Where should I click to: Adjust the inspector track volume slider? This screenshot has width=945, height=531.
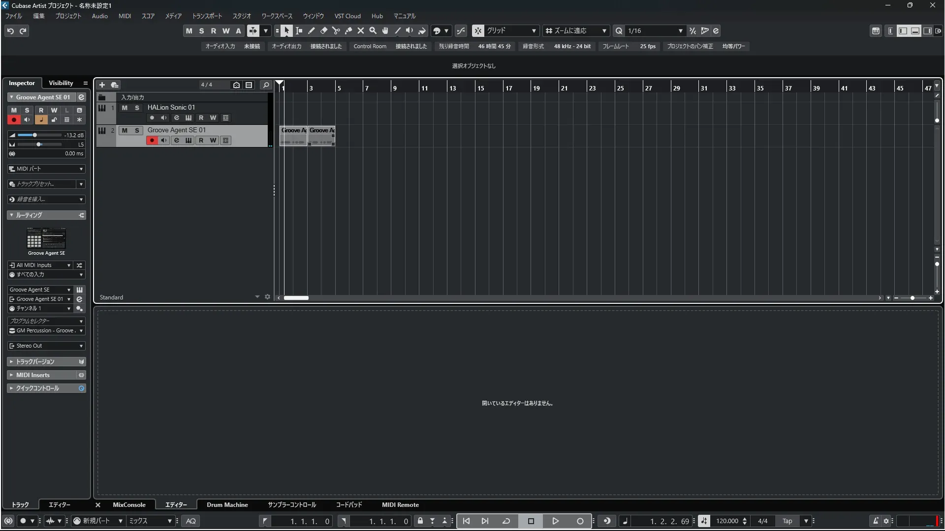click(x=34, y=135)
